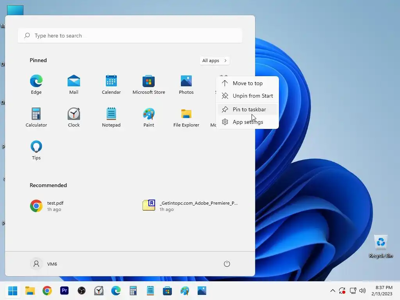Open network status in system tray
400x300 pixels.
(x=353, y=291)
